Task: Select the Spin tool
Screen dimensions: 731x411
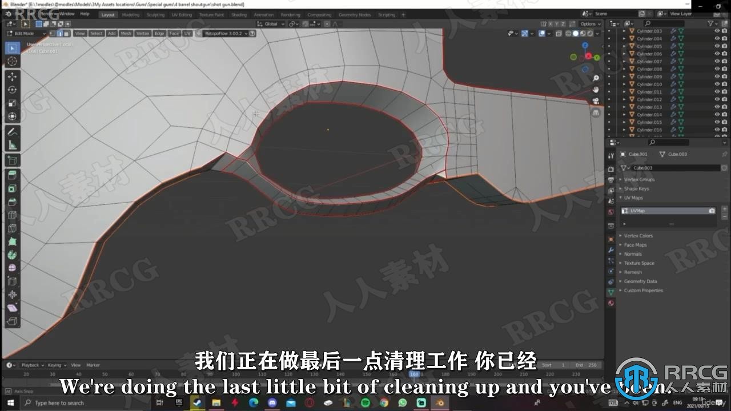Action: tap(12, 255)
